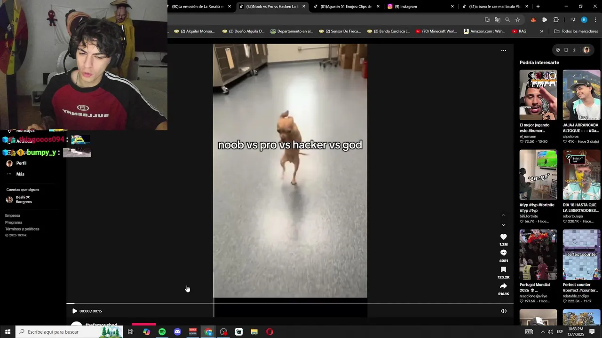
Task: Like the video with heart icon
Action: tap(503, 237)
